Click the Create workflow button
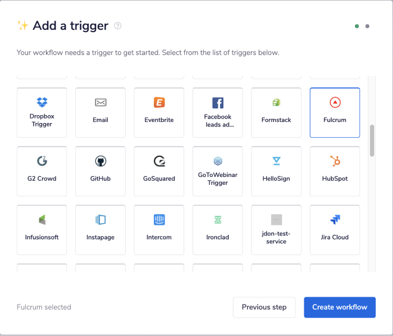 click(x=340, y=307)
